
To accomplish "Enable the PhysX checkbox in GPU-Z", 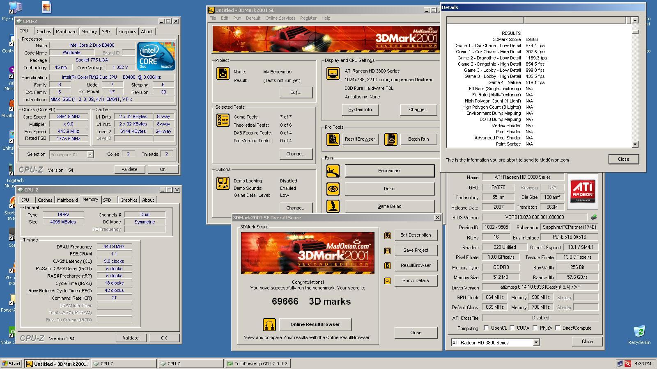I will [535, 328].
